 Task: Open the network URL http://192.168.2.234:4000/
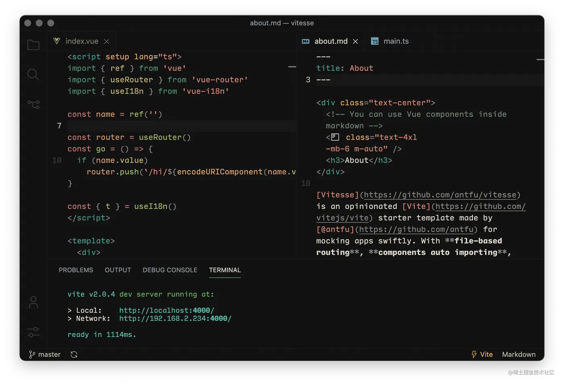[x=175, y=318]
